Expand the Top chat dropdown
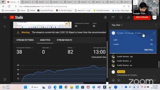160x90 pixels. pos(117,25)
